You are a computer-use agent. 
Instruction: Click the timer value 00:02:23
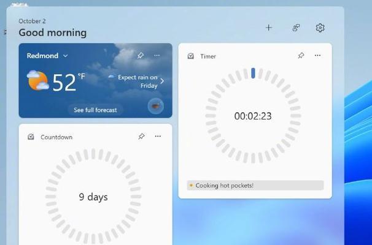click(253, 116)
